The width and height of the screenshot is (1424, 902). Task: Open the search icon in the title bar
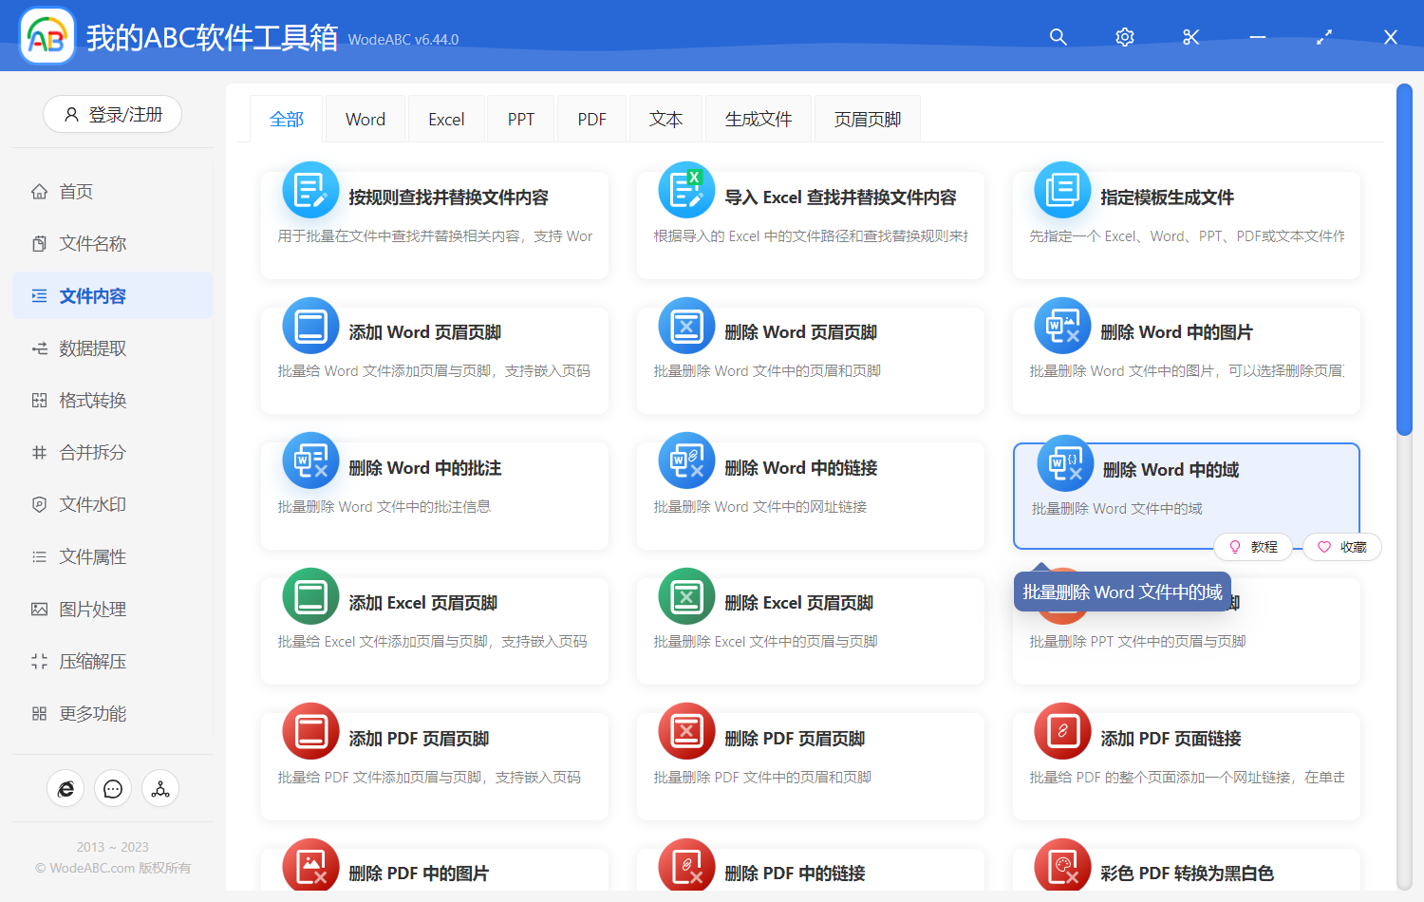pyautogui.click(x=1058, y=37)
